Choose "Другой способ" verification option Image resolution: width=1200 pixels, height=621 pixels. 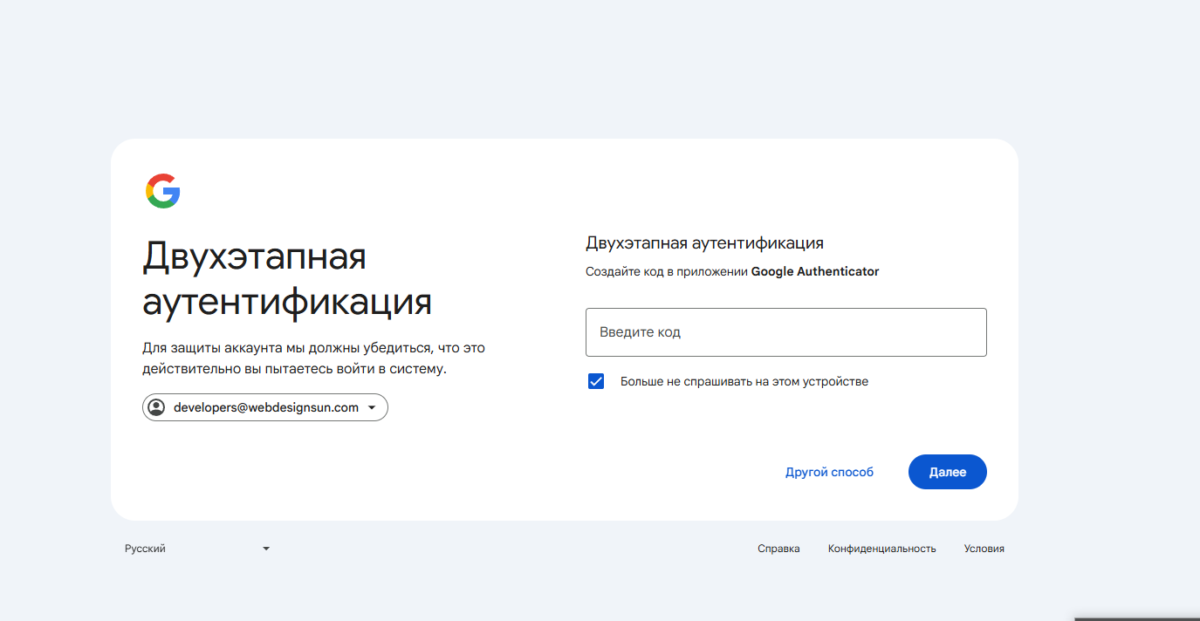point(829,472)
